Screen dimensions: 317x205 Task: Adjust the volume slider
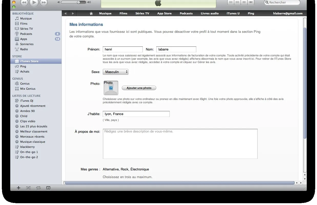click(x=74, y=3)
